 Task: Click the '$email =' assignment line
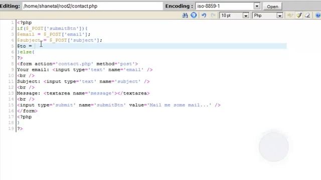(54, 34)
